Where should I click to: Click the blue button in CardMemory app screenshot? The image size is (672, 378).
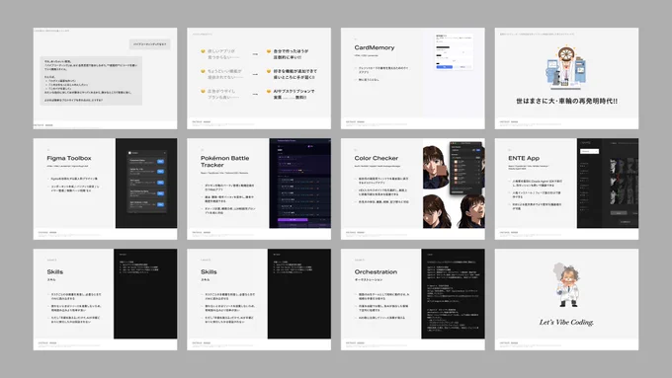click(444, 67)
